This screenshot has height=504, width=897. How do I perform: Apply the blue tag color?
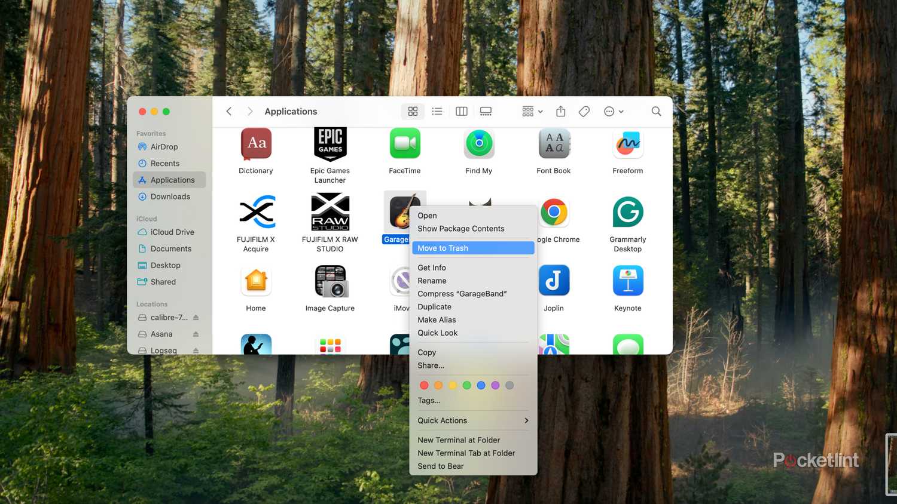[481, 385]
